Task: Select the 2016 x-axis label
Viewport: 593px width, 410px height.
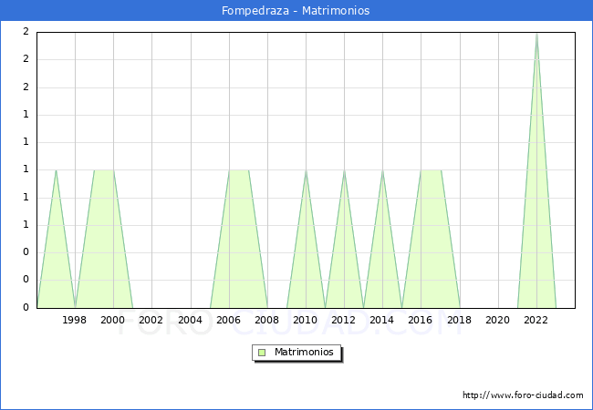Action: [x=421, y=320]
